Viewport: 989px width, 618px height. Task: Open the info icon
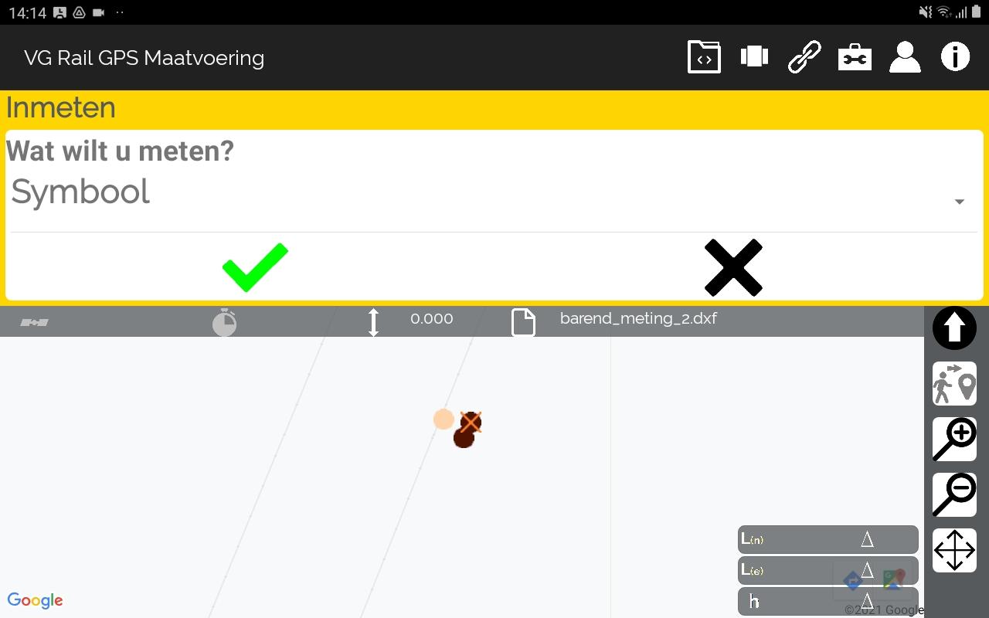coord(955,57)
